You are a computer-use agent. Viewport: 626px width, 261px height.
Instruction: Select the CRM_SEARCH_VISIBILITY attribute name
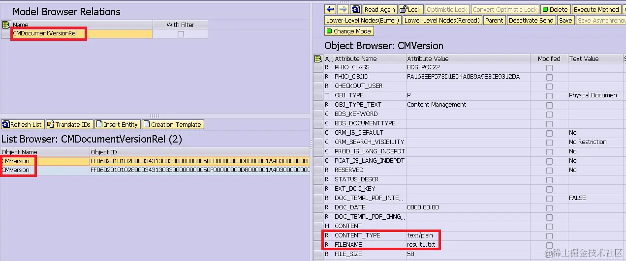(x=369, y=142)
